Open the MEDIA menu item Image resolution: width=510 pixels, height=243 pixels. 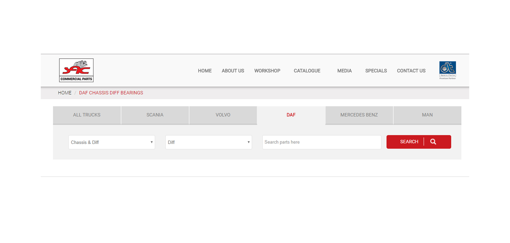point(344,71)
